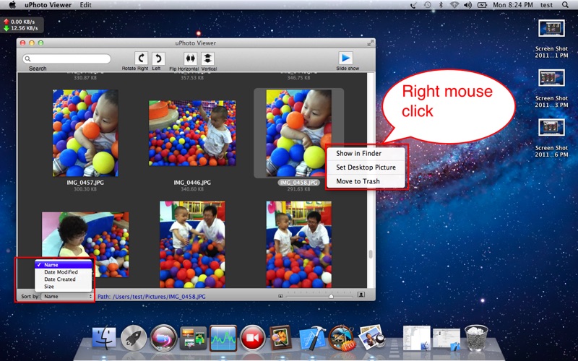The width and height of the screenshot is (578, 361).
Task: Click the battery status icon in the menu bar
Action: tap(482, 5)
